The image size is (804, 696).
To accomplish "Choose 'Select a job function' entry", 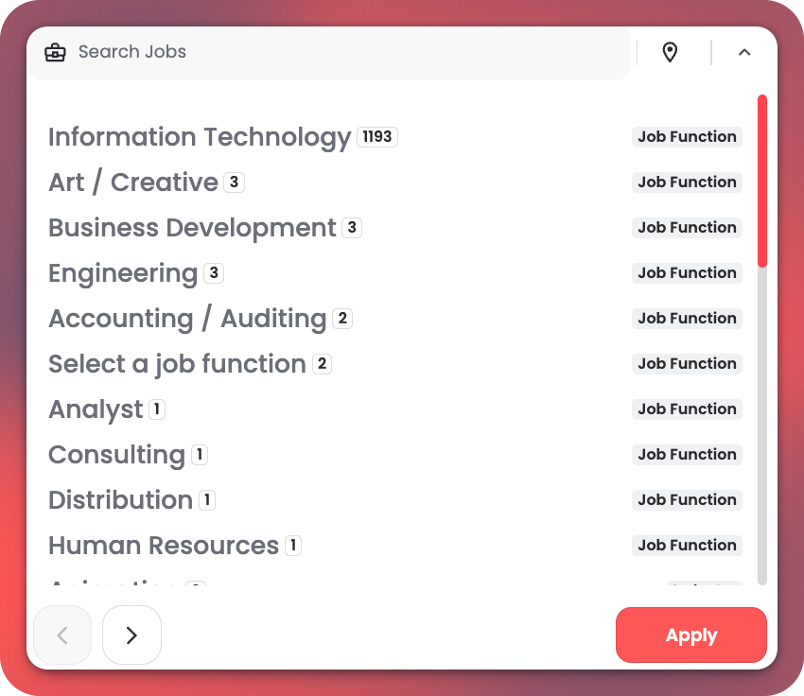I will [177, 364].
